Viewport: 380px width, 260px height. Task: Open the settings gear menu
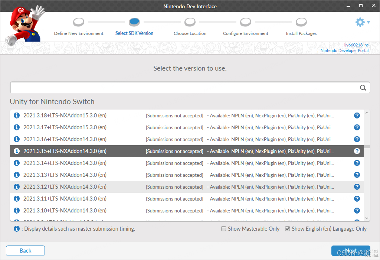click(359, 22)
